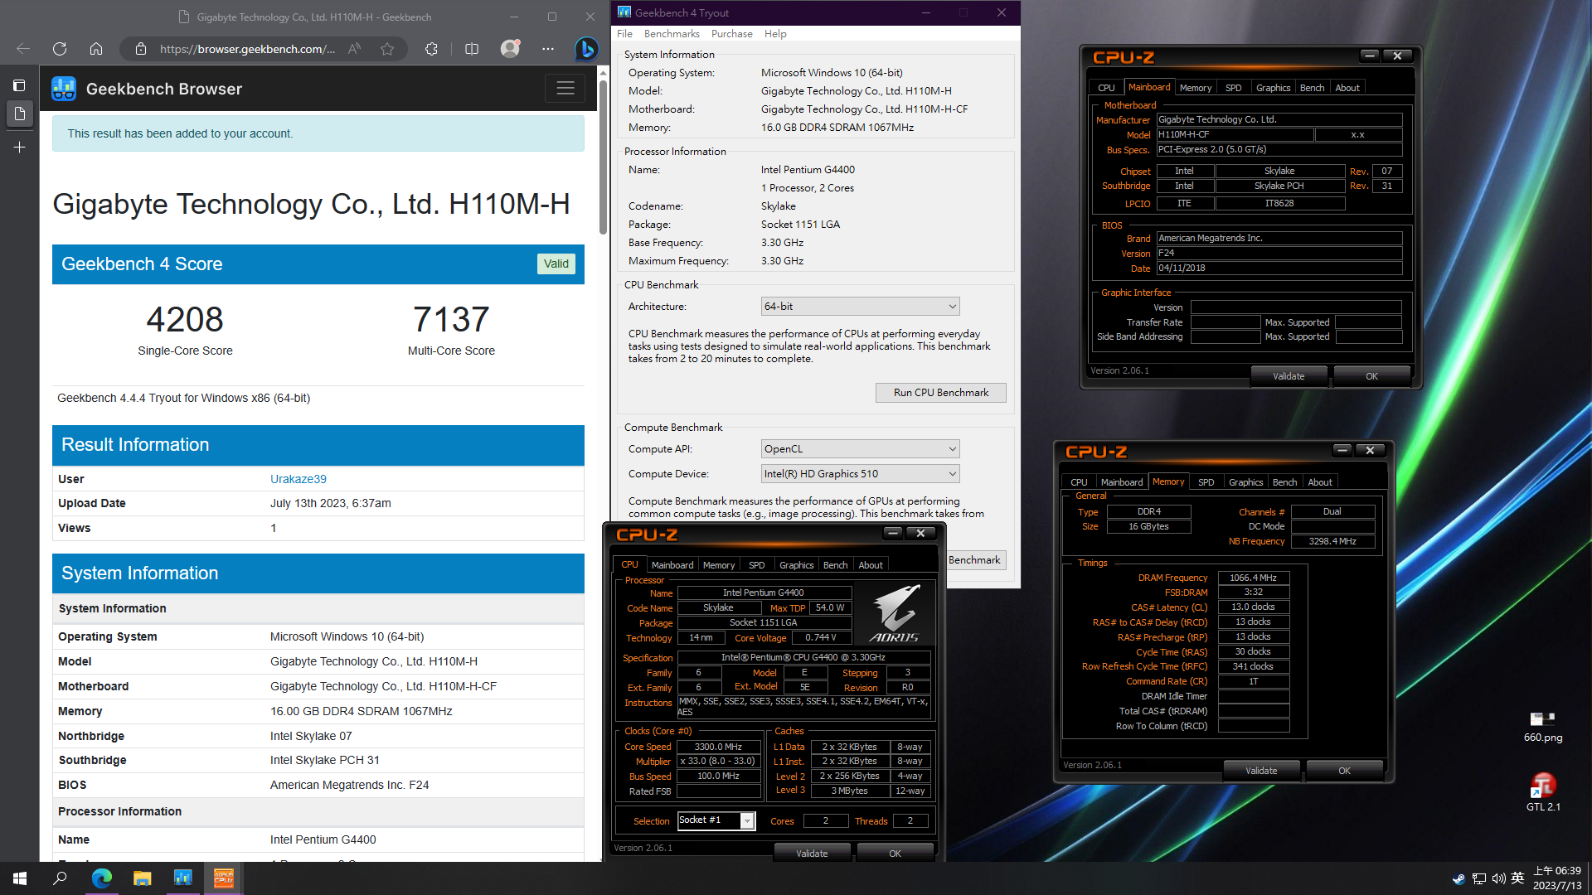The image size is (1592, 895).
Task: Open a new tab with plus icon
Action: pyautogui.click(x=20, y=147)
